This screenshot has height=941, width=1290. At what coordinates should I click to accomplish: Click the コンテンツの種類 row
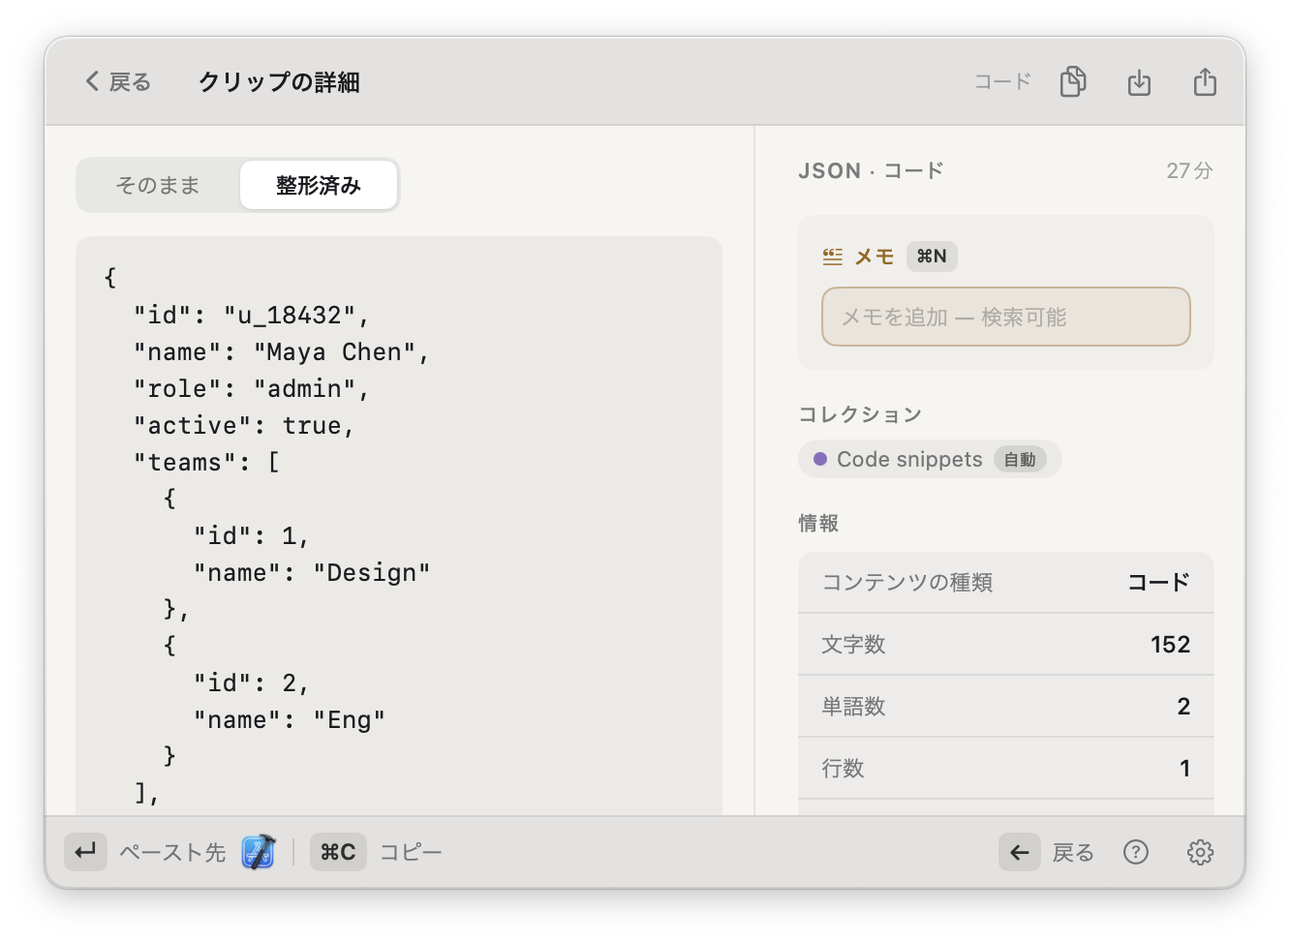[x=1005, y=582]
